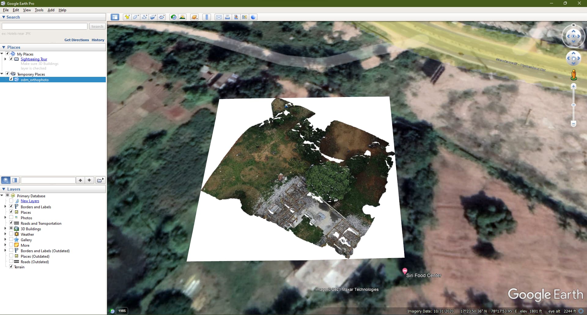Toggle sunlight across the landscape
587x315 pixels.
click(183, 17)
